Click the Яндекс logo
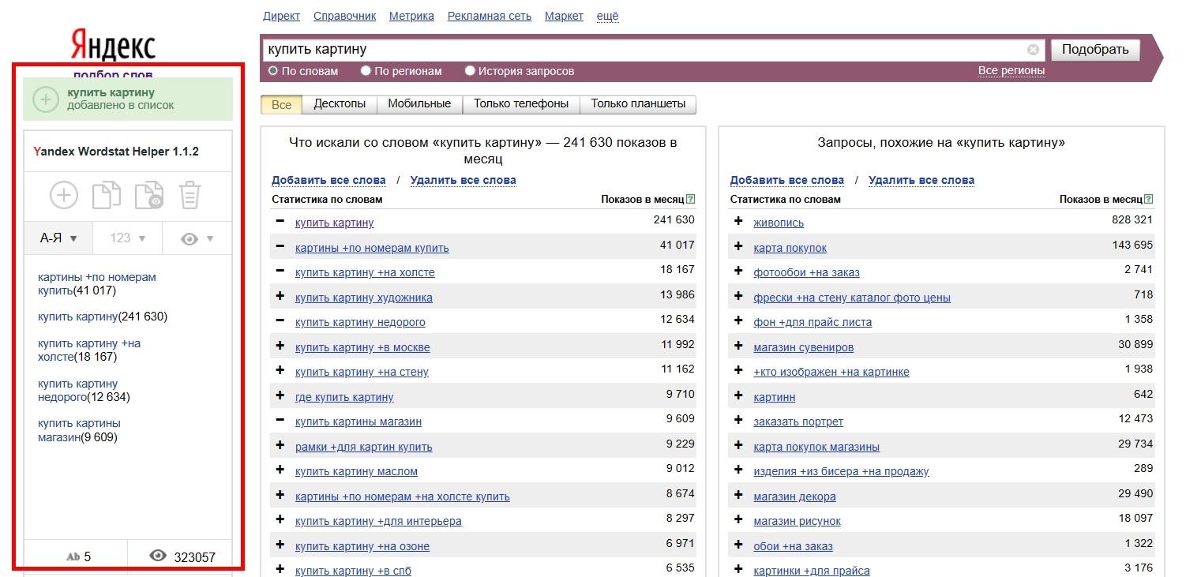This screenshot has height=577, width=1186. point(113,46)
